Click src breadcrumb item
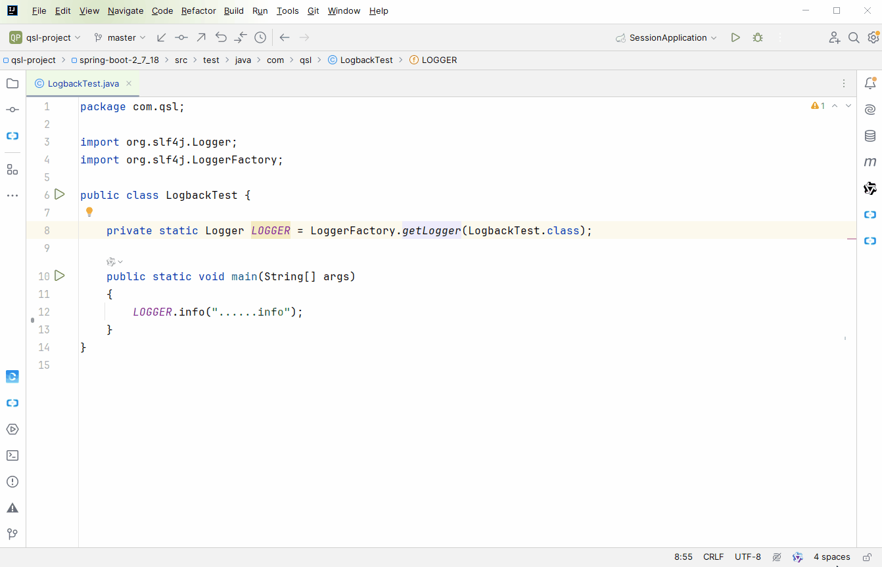The width and height of the screenshot is (882, 567). pyautogui.click(x=181, y=60)
